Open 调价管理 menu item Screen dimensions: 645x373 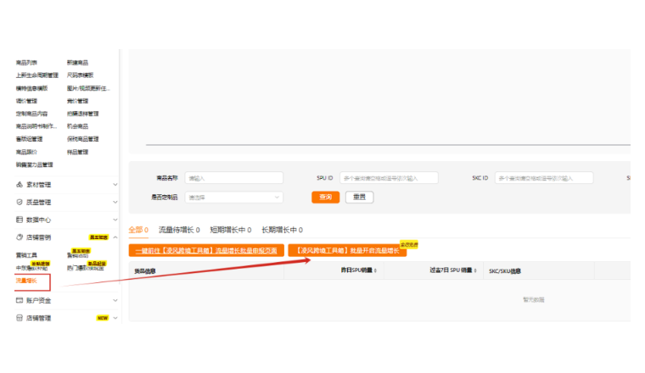[26, 101]
